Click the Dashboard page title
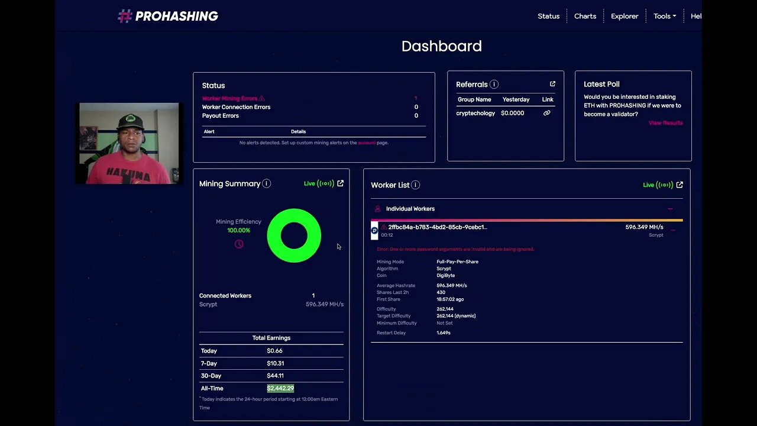757x426 pixels. click(x=441, y=46)
